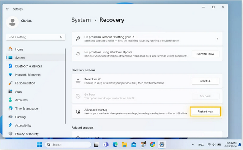Viewport: 243px width, 150px height.
Task: Click the Wi-Fi network tray icon
Action: (209, 144)
